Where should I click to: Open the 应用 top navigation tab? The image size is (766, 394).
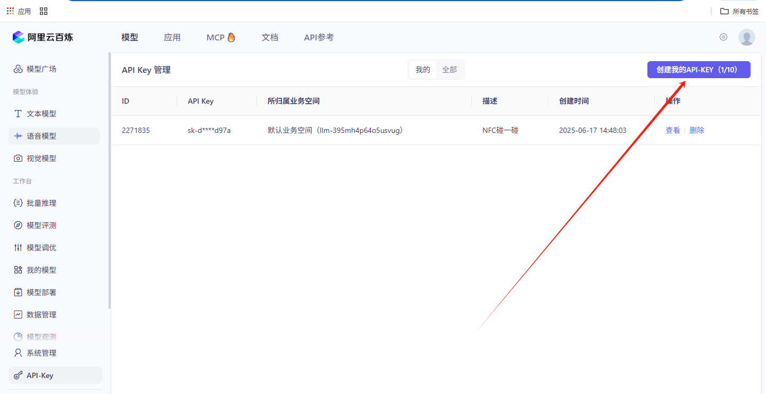click(x=172, y=37)
